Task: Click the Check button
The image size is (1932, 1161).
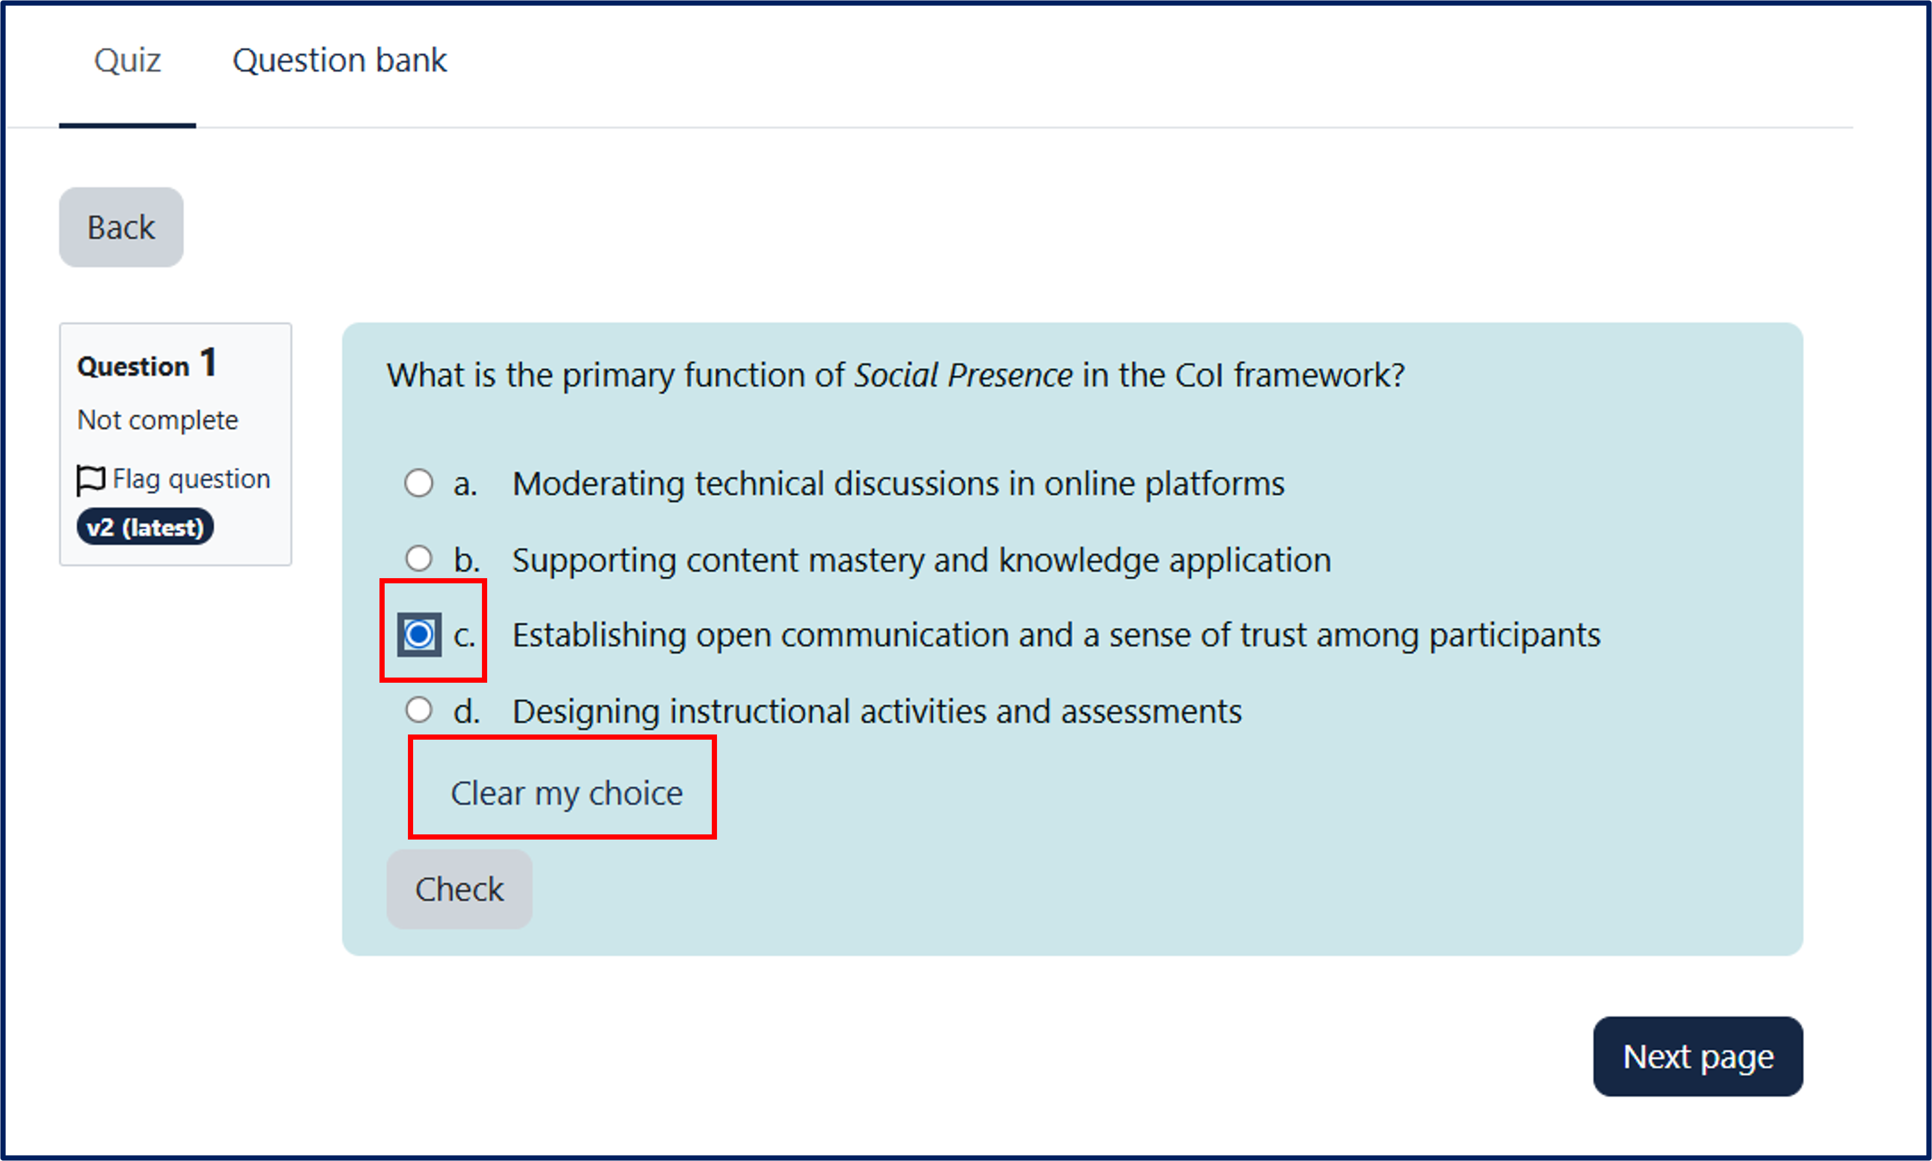Action: point(459,890)
